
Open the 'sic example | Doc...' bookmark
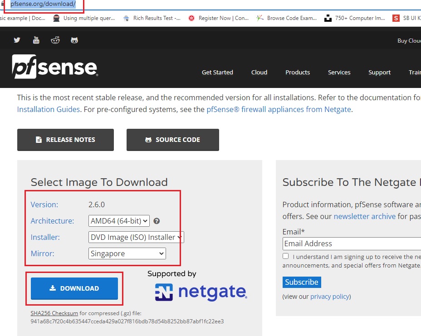tap(23, 18)
